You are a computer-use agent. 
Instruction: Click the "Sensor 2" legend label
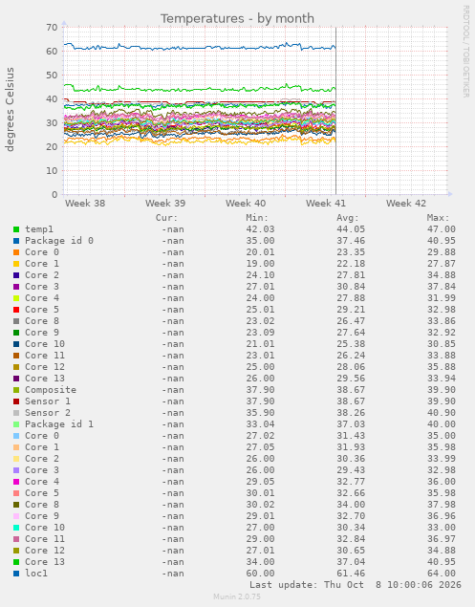[x=48, y=413]
